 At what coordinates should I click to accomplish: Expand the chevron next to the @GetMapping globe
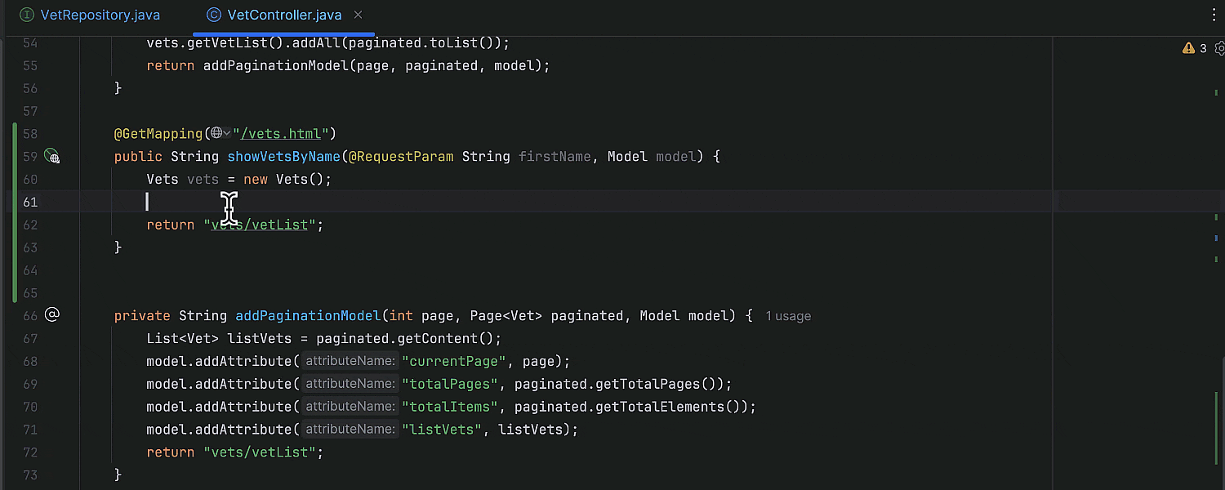coord(226,133)
